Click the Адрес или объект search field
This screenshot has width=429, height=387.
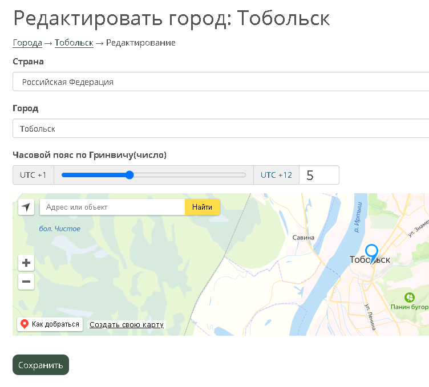(112, 207)
